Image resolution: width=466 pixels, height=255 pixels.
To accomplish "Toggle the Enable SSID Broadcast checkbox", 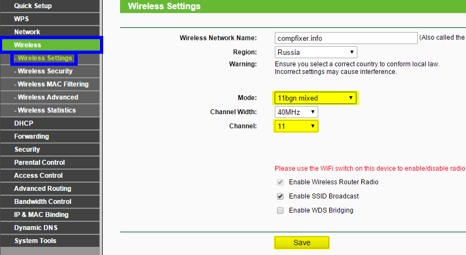I will click(280, 196).
